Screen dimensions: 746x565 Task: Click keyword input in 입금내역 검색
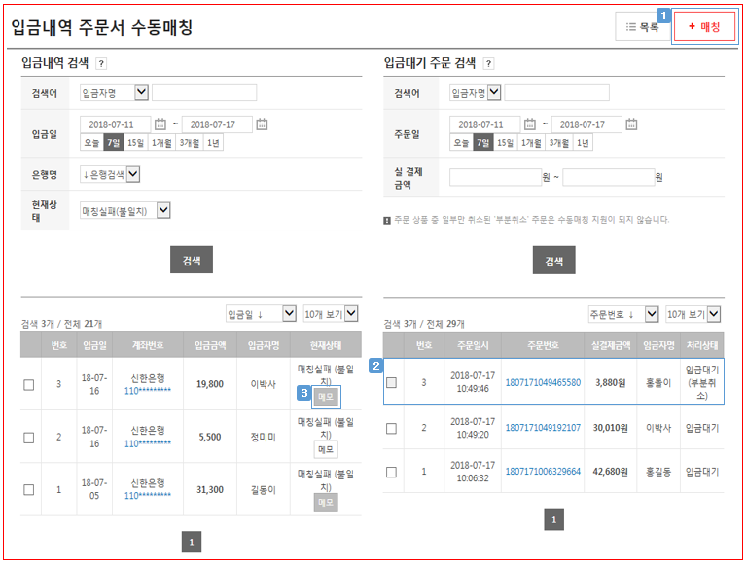click(x=204, y=92)
